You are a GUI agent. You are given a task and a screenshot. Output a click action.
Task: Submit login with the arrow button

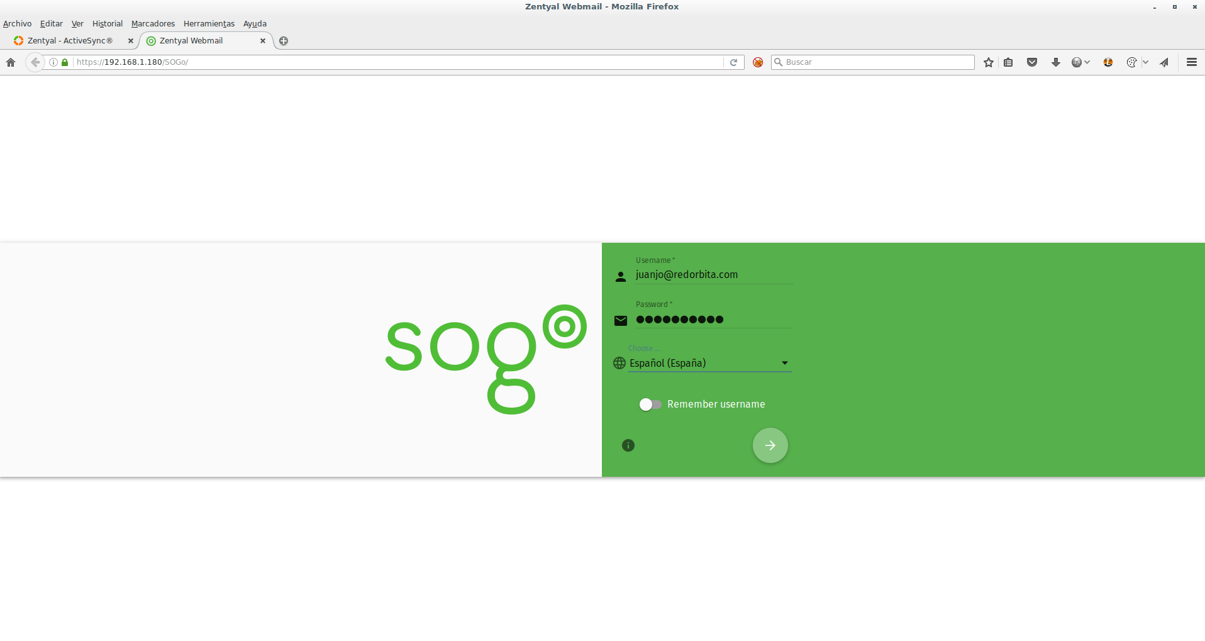click(770, 445)
